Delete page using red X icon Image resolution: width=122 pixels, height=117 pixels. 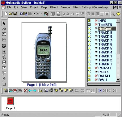tap(25, 91)
